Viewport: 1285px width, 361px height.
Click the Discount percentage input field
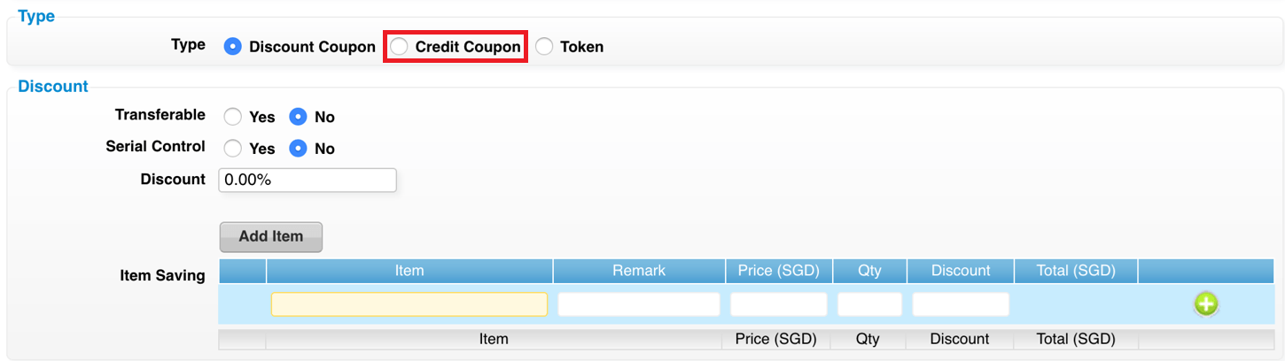[x=308, y=180]
